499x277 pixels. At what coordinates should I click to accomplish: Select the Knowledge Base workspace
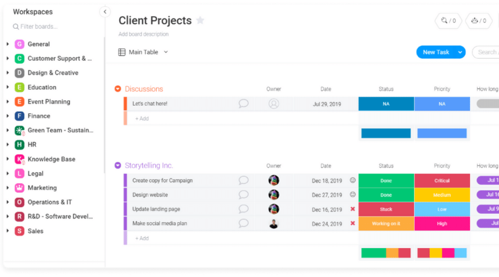(x=51, y=159)
